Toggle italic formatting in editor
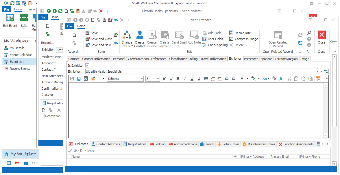The height and width of the screenshot is (175, 340). coord(185,79)
